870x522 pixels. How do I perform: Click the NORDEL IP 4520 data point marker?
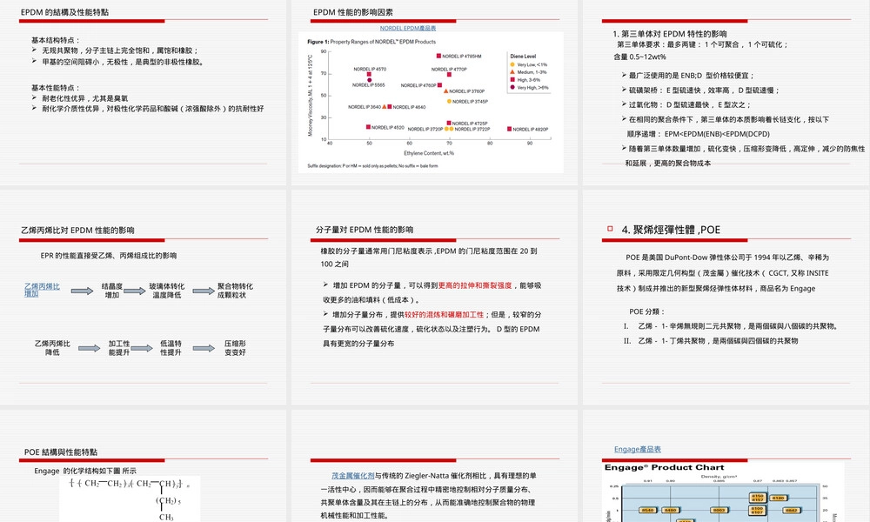[x=368, y=127]
